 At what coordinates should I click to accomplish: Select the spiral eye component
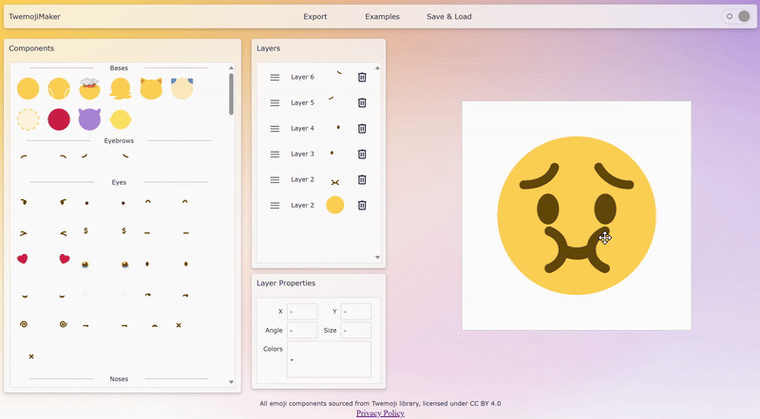coord(23,324)
